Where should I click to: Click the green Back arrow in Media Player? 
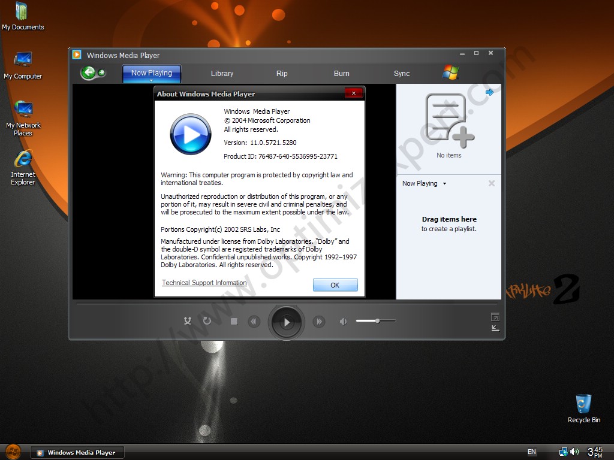(89, 72)
